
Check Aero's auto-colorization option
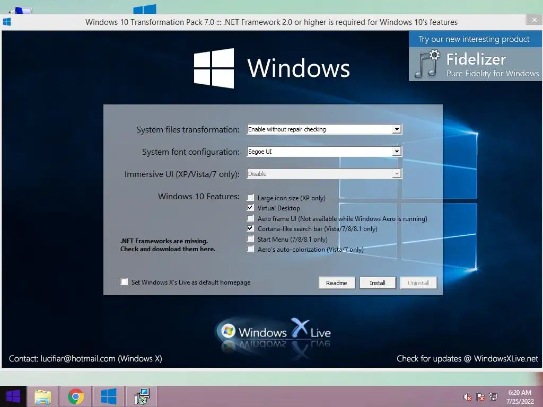(250, 249)
